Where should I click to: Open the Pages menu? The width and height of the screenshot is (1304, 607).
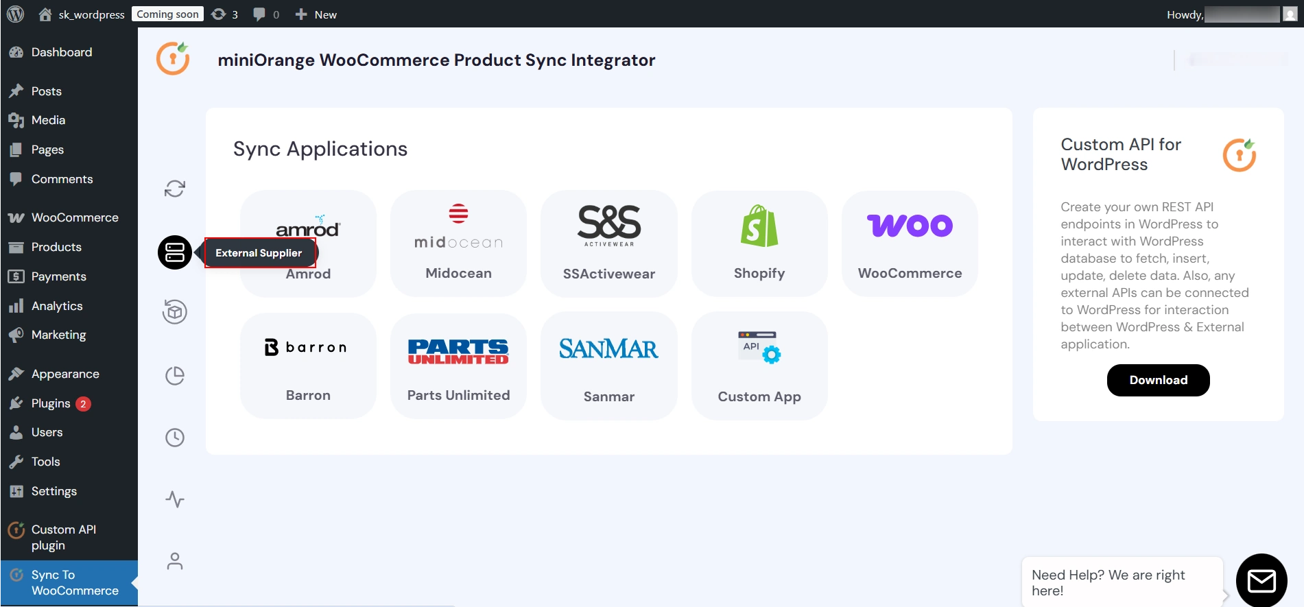tap(69, 150)
